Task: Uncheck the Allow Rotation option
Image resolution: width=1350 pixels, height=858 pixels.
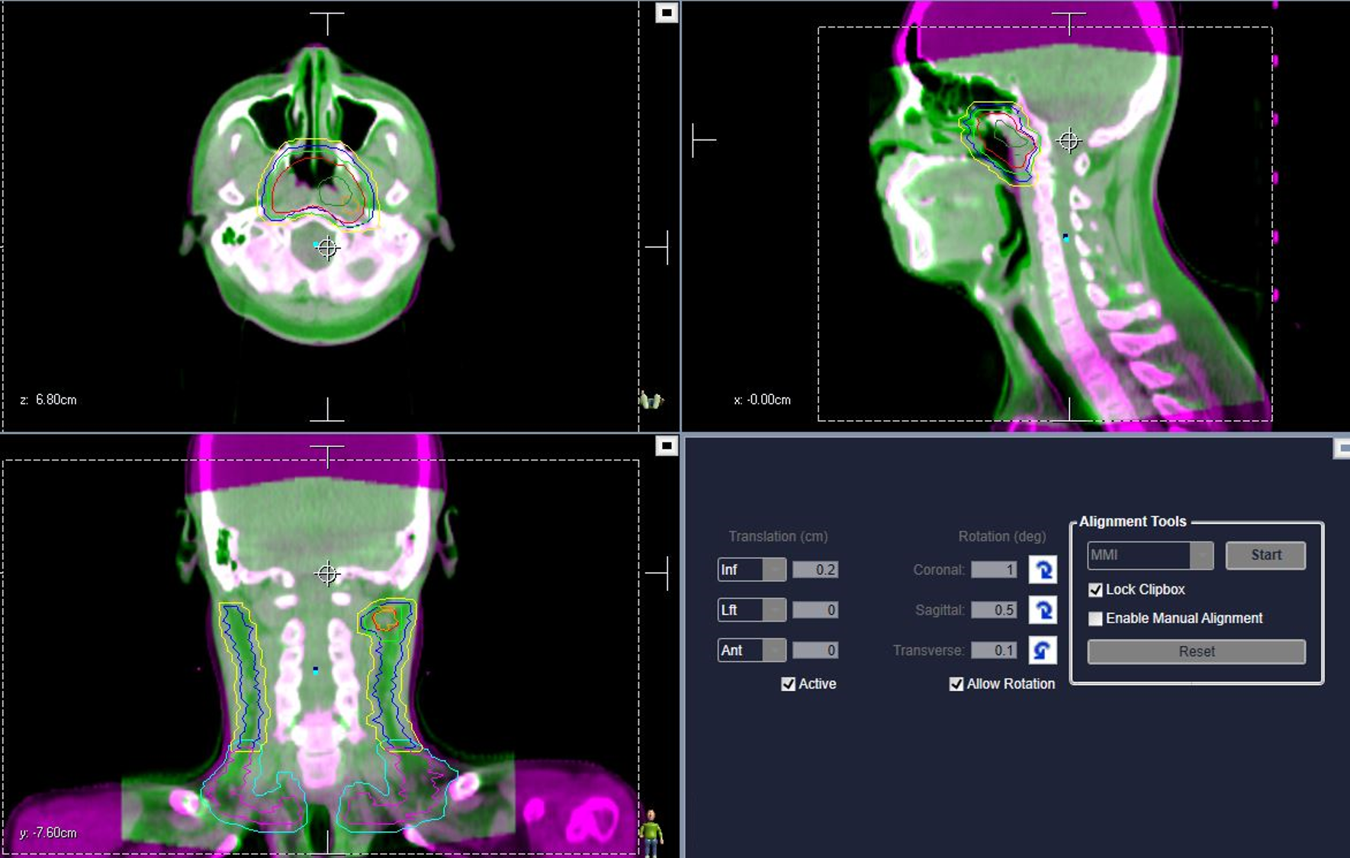Action: pyautogui.click(x=956, y=684)
